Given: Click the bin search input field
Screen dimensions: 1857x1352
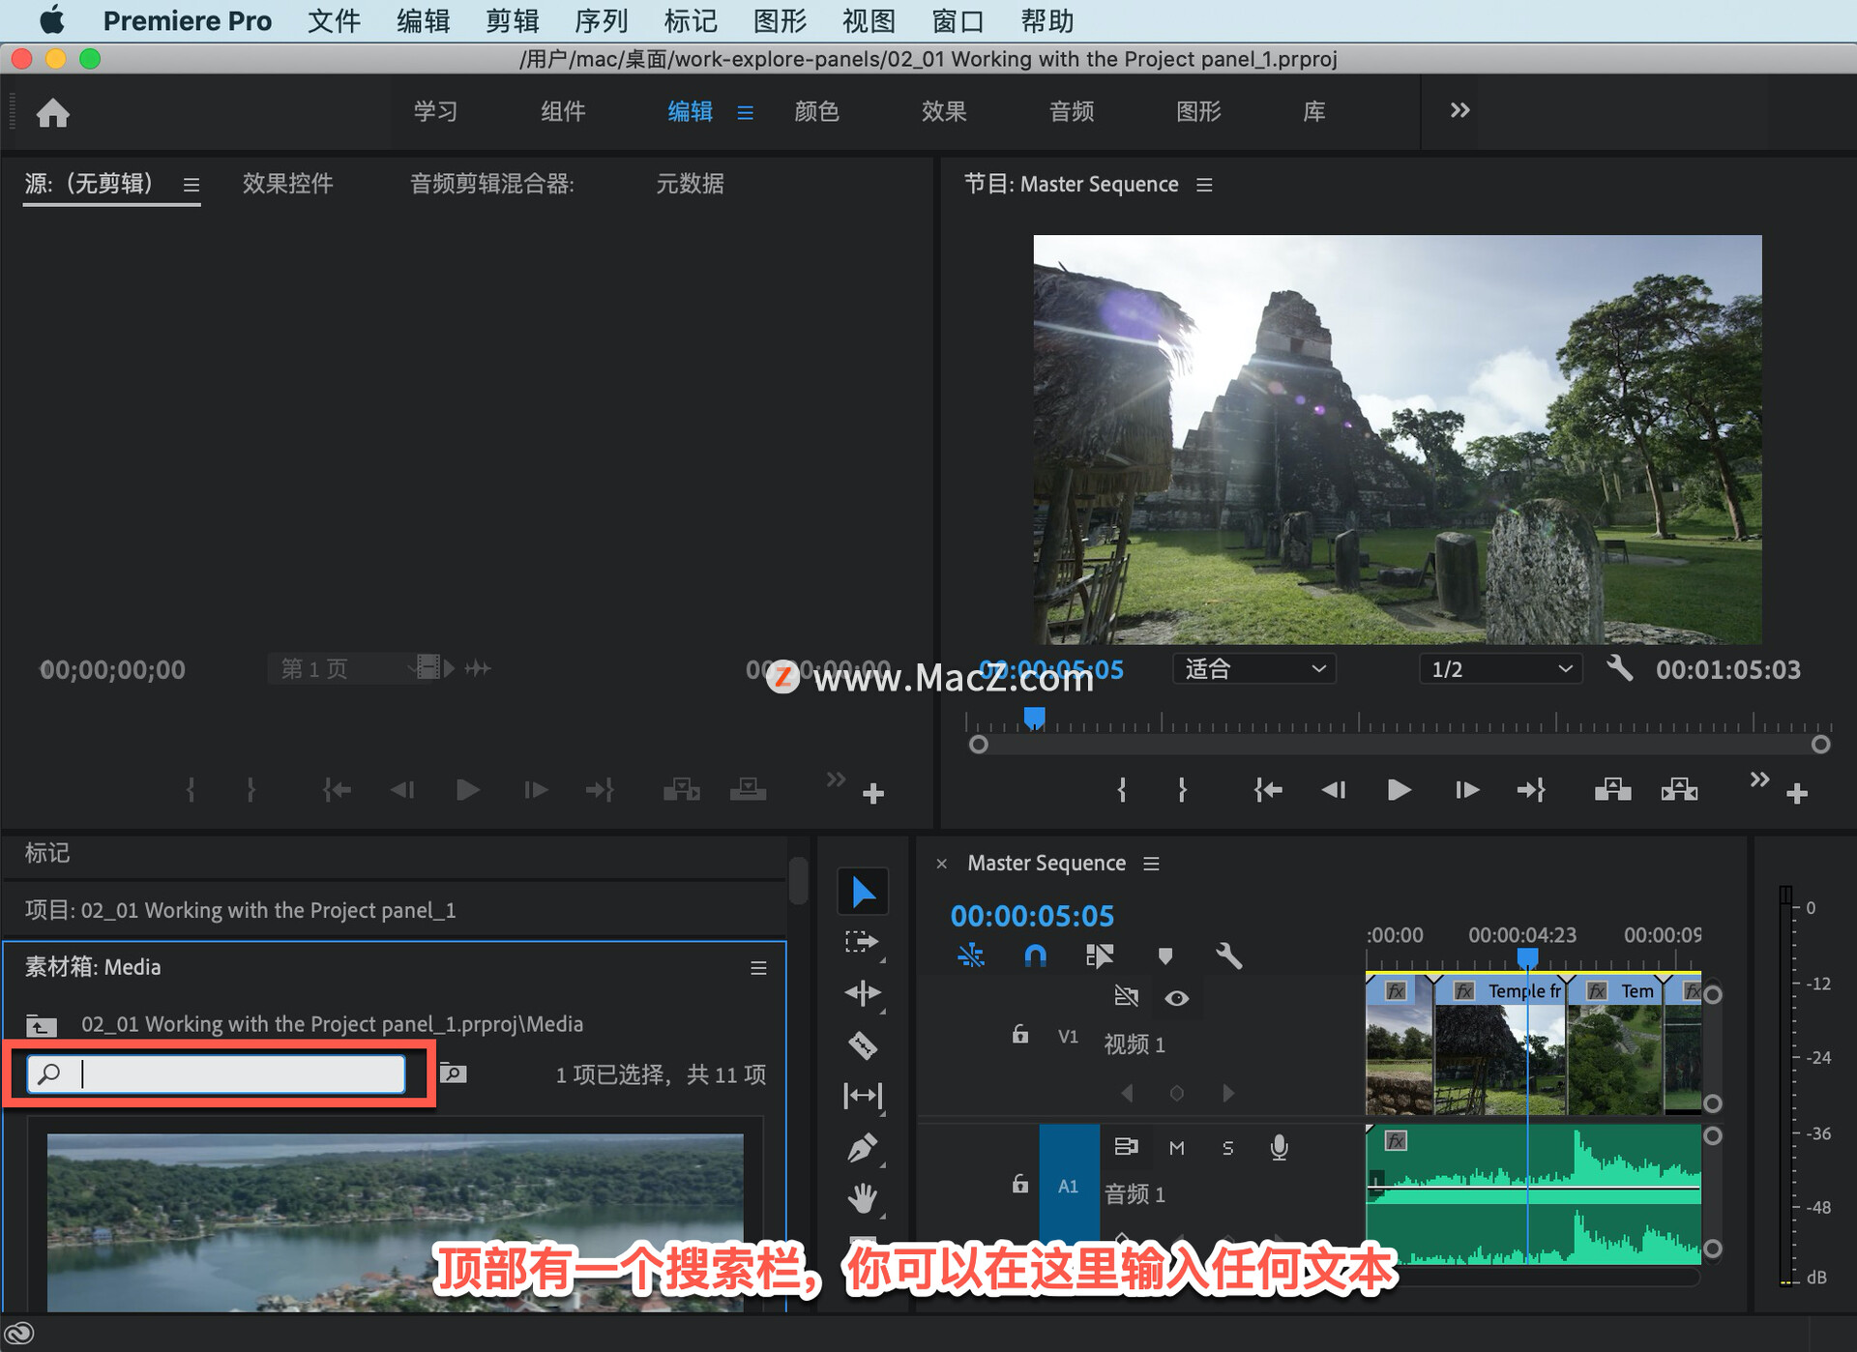Looking at the screenshot, I should pos(217,1074).
